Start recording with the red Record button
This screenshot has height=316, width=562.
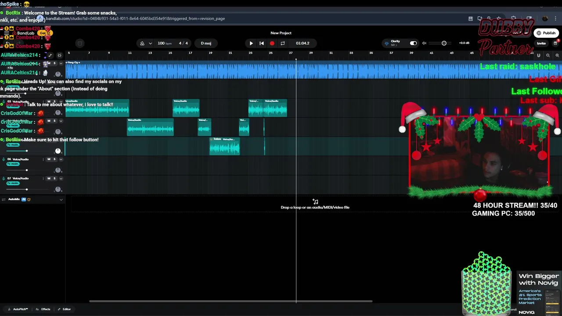tap(272, 43)
